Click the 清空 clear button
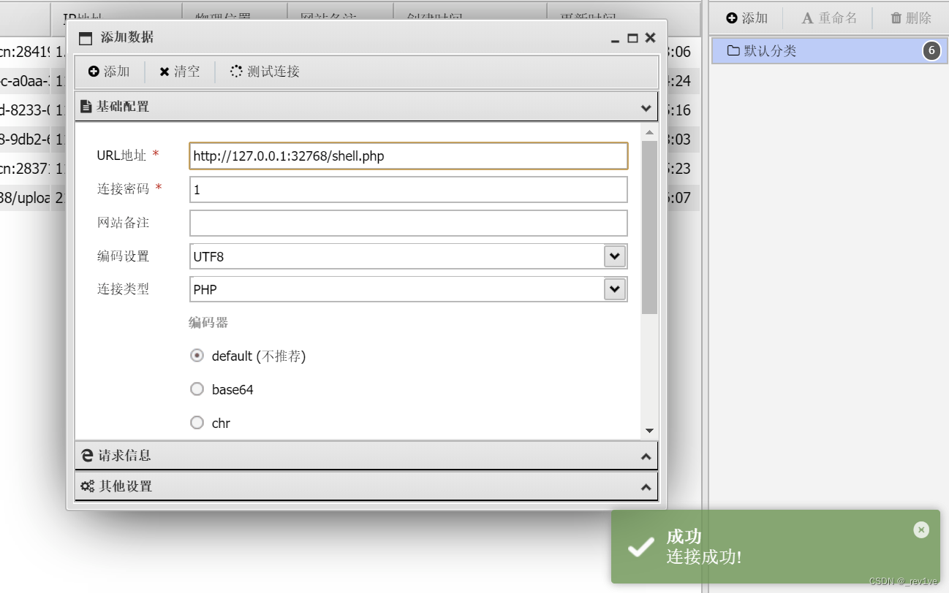The height and width of the screenshot is (593, 949). click(x=180, y=72)
